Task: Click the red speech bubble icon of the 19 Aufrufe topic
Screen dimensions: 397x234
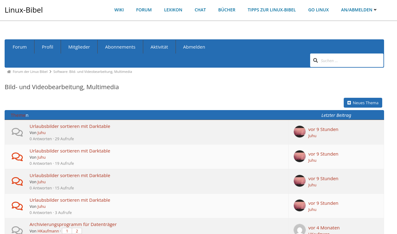Action: click(x=17, y=157)
